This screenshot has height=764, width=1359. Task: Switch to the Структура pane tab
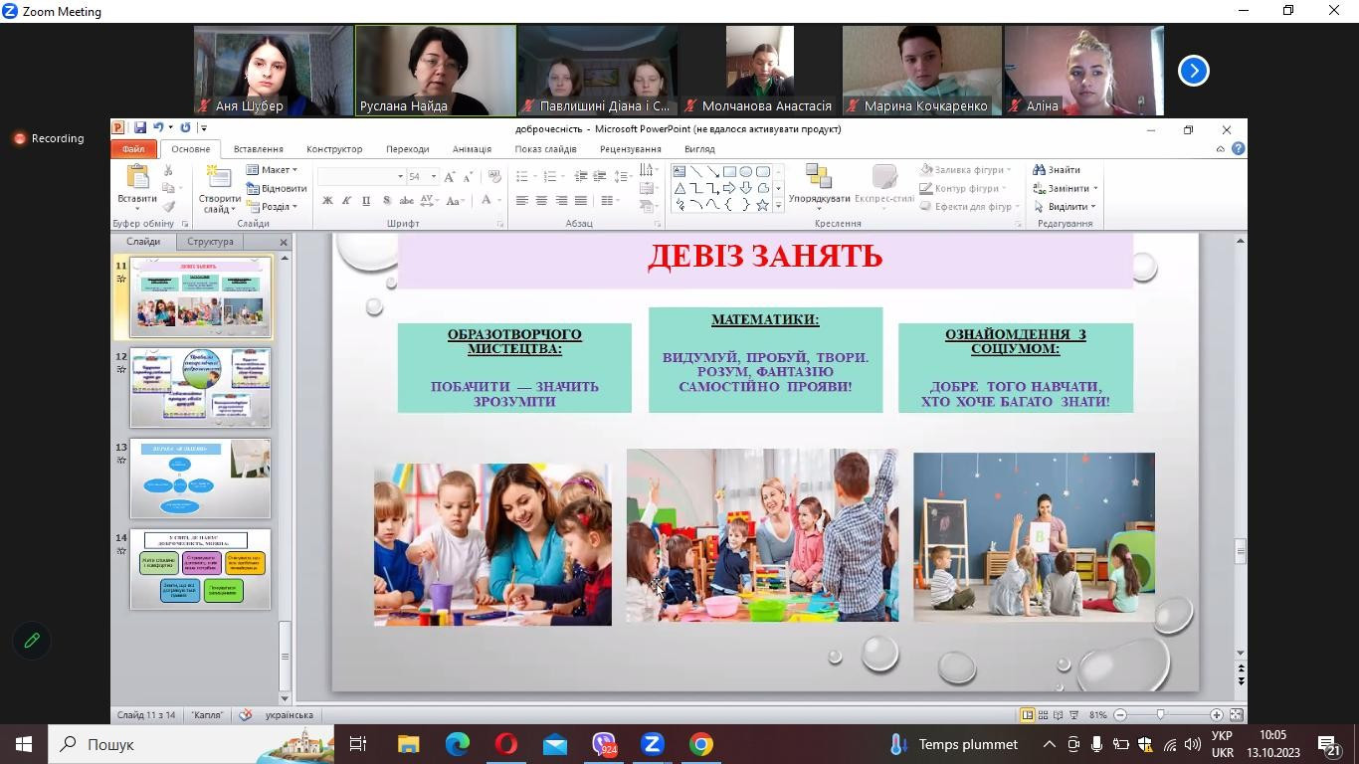tap(210, 242)
